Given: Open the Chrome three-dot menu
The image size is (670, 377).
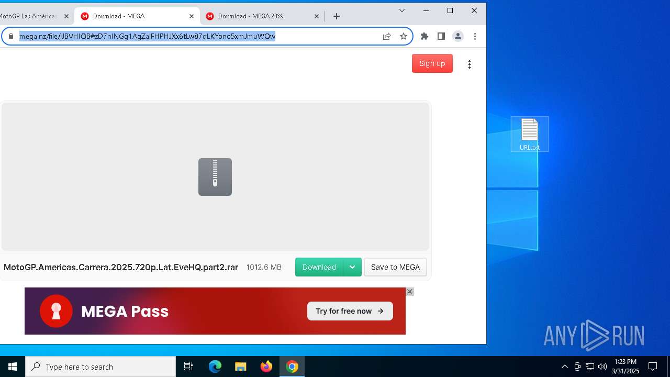Looking at the screenshot, I should tap(475, 36).
